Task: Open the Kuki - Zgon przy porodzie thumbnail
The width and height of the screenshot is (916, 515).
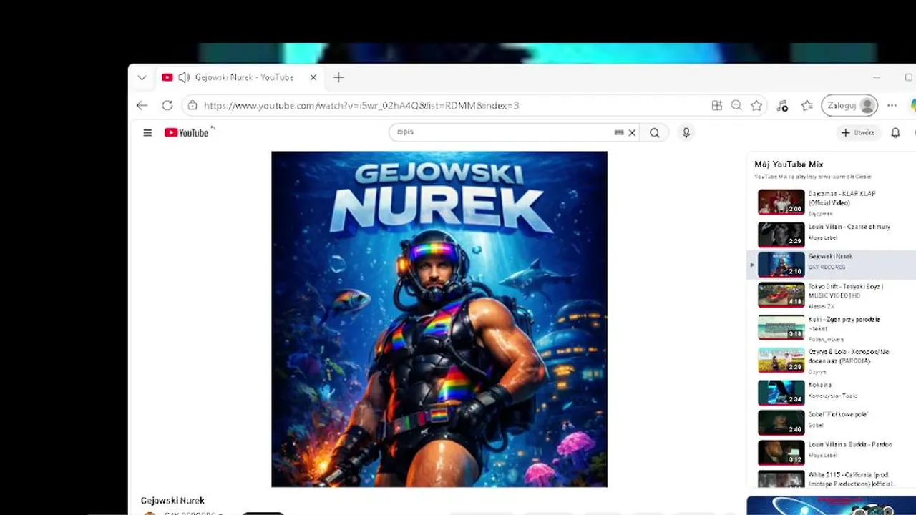Action: coord(781,327)
